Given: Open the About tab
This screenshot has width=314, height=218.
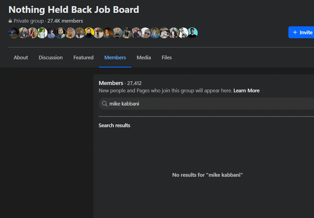Looking at the screenshot, I should (x=21, y=57).
